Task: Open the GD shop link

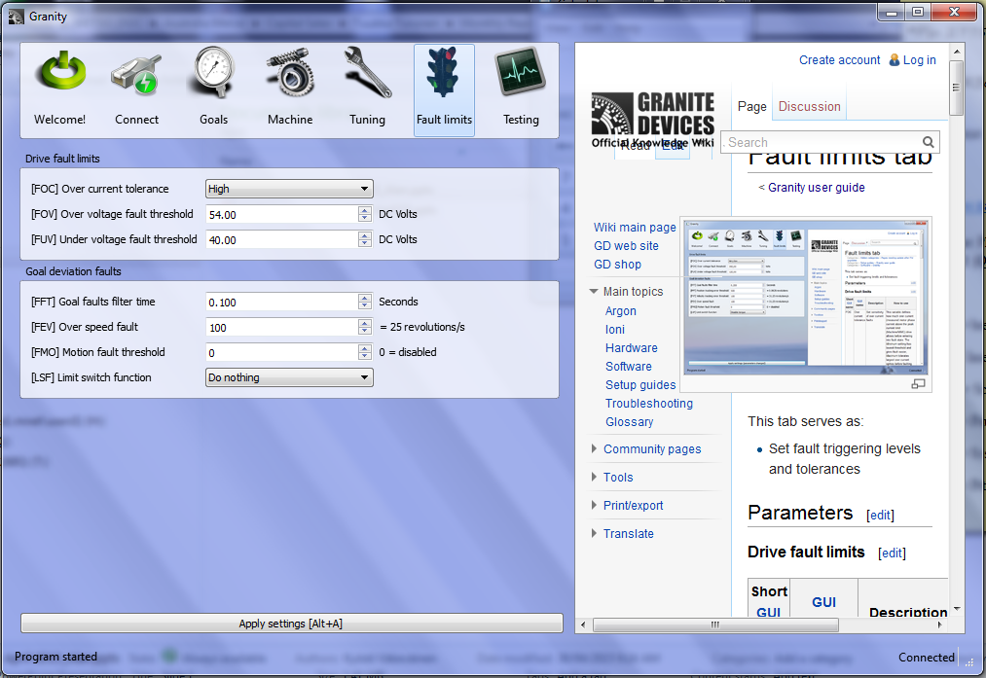Action: [617, 264]
